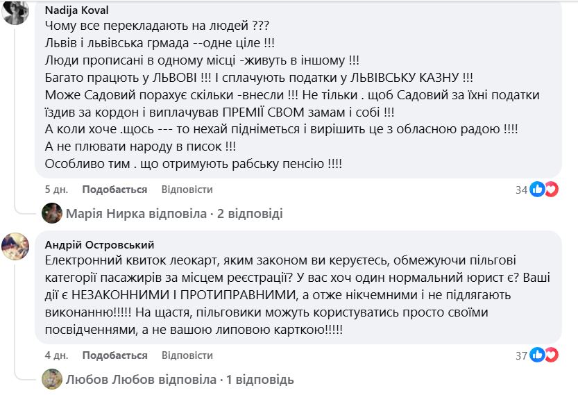
Task: Click the "4 дн." comment timestamp
Action: [x=56, y=355]
